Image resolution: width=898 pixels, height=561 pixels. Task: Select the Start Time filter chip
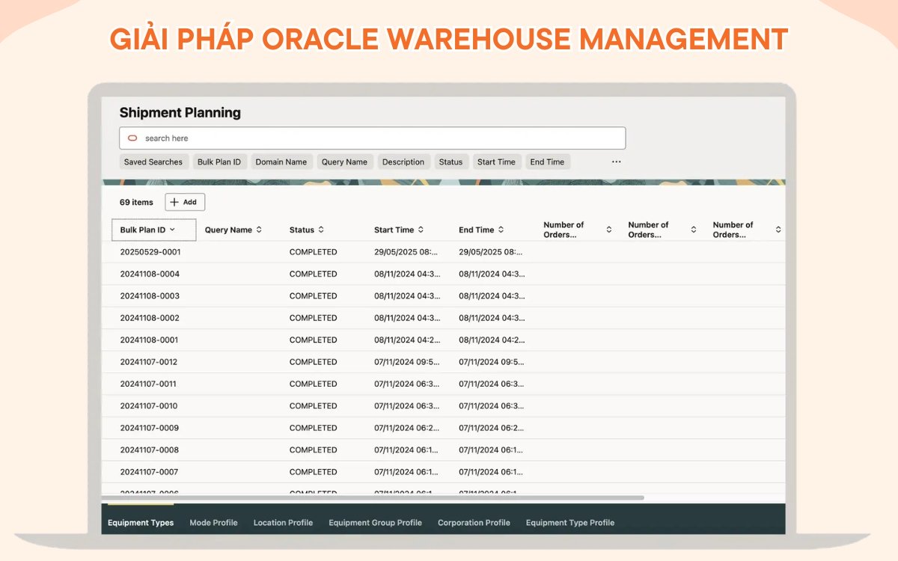pyautogui.click(x=496, y=162)
